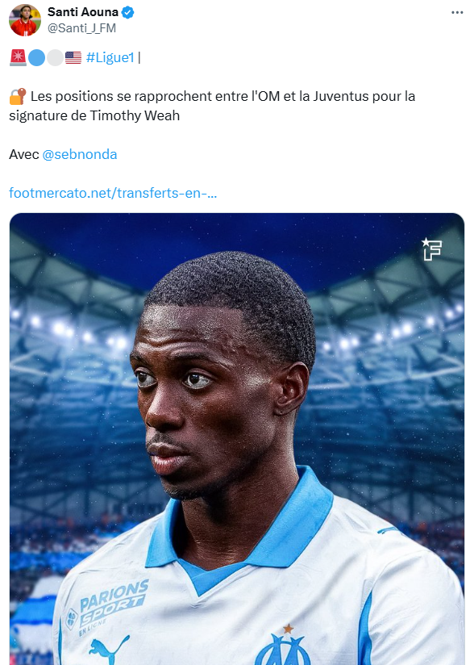Open the @sebnonda mention
This screenshot has height=665, width=470.
[80, 154]
